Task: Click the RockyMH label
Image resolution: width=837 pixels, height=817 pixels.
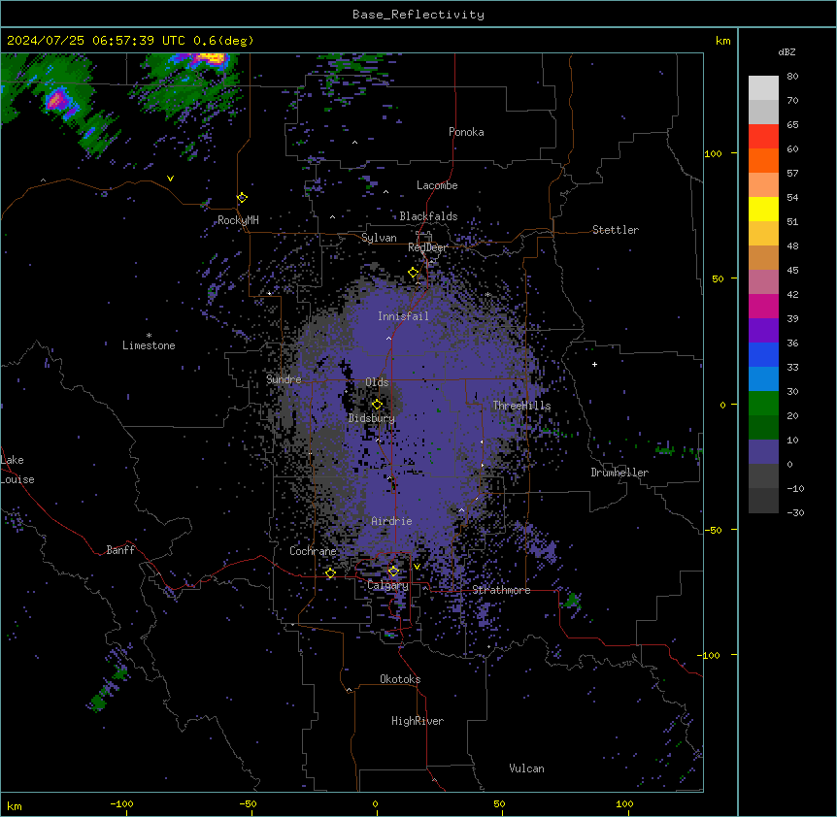Action: click(x=238, y=220)
